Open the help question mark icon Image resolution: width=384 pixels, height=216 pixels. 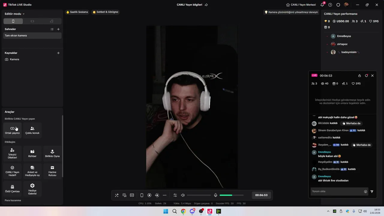(x=330, y=5)
